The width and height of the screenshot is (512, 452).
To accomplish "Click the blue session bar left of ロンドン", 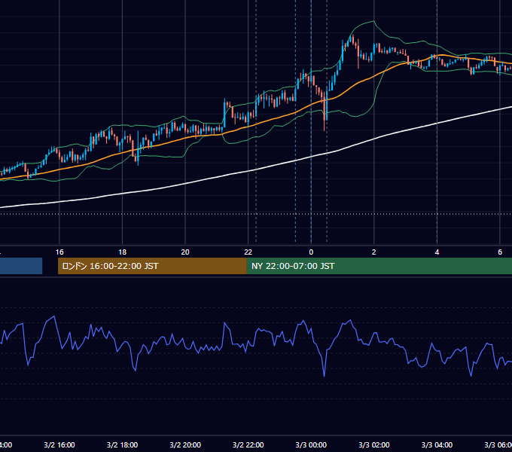I will point(21,266).
